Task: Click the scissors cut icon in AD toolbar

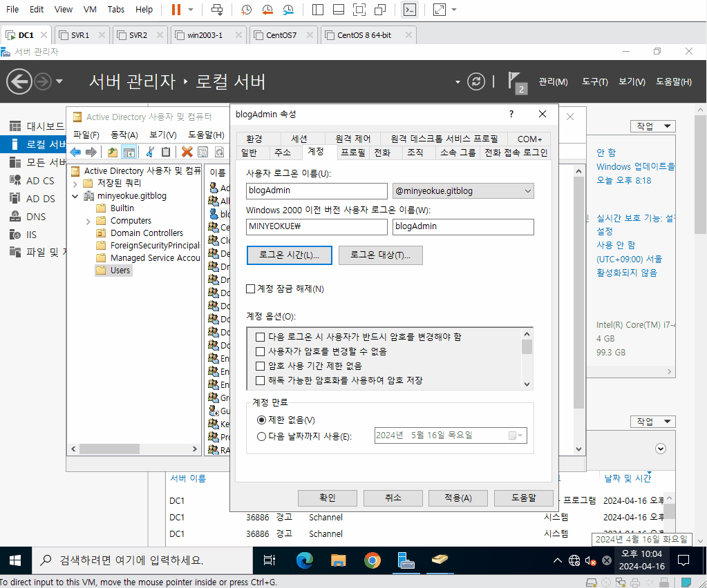Action: pyautogui.click(x=150, y=153)
